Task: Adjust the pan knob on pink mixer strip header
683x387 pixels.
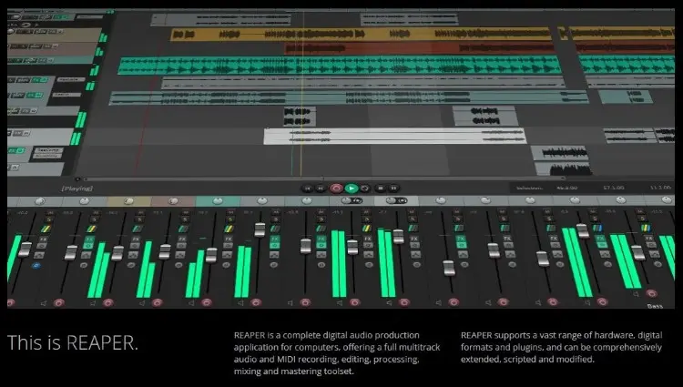Action: (x=173, y=200)
